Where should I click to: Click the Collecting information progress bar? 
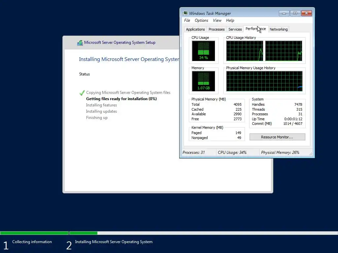pos(34,233)
